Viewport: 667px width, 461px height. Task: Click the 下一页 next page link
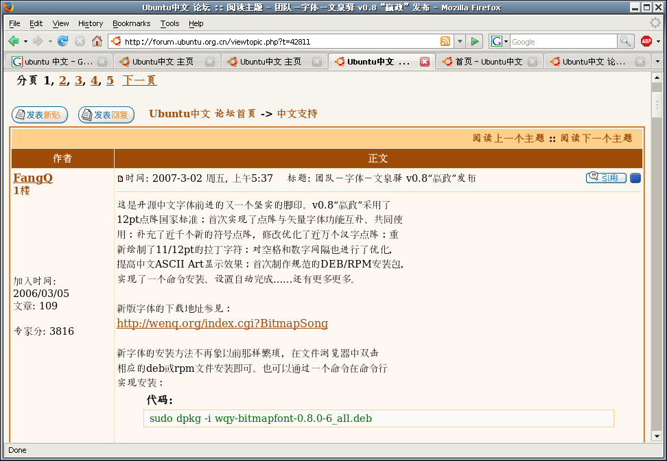[139, 80]
